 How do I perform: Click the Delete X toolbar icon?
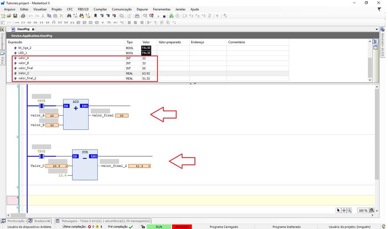tap(61, 16)
